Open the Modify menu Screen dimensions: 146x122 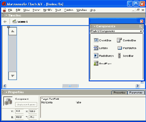(48, 10)
